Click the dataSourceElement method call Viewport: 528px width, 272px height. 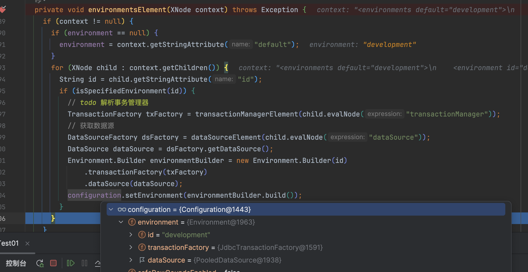tap(226, 137)
